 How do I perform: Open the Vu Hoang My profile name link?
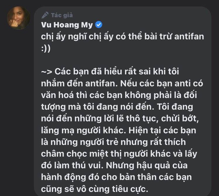[67, 25]
